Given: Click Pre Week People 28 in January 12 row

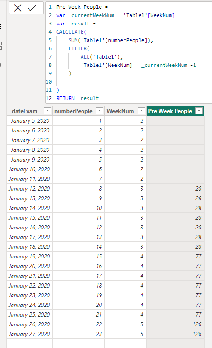Looking at the screenshot, I should (175, 189).
